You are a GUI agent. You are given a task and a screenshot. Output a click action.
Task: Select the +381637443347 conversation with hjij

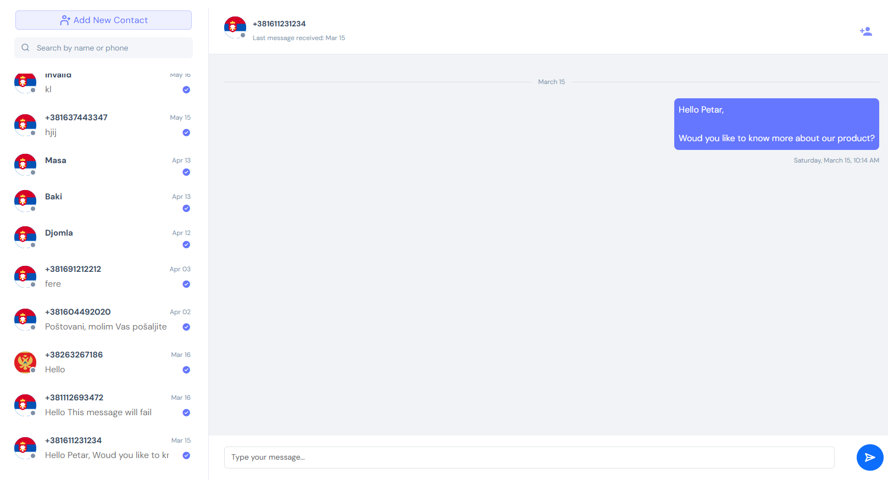(x=104, y=125)
